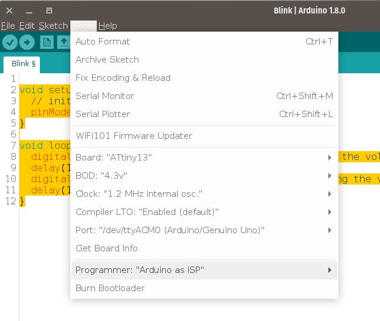Click the pinMode code on line 4

coord(50,112)
